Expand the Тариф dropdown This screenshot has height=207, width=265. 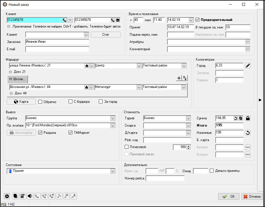(x=188, y=118)
